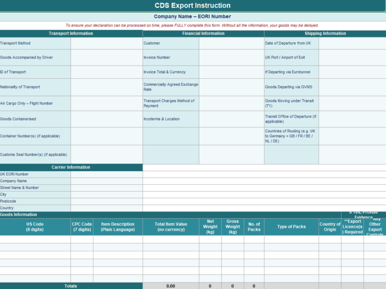Select the 'Company Name – EORI Number' header
Viewport: 386px width, 289px height.
pyautogui.click(x=192, y=17)
